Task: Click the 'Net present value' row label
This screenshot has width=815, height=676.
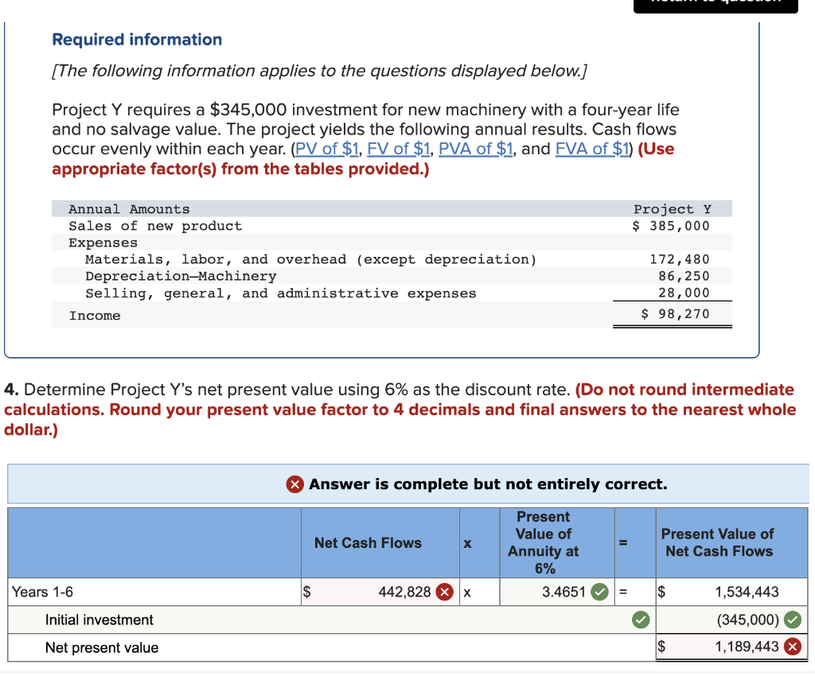Action: [102, 647]
